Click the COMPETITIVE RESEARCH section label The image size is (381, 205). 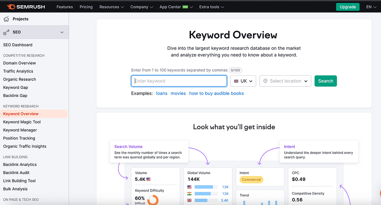coord(24,55)
